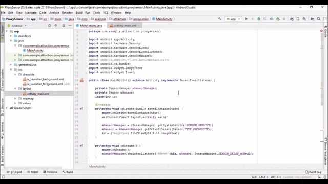This screenshot has height=184, width=328.
Task: Click the CRLF line separator in the status bar
Action: [x=263, y=177]
